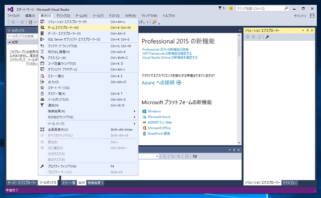Viewport: 321px width, 198px height.
Task: Click the Azure connect arrow icon
Action: [x=179, y=83]
